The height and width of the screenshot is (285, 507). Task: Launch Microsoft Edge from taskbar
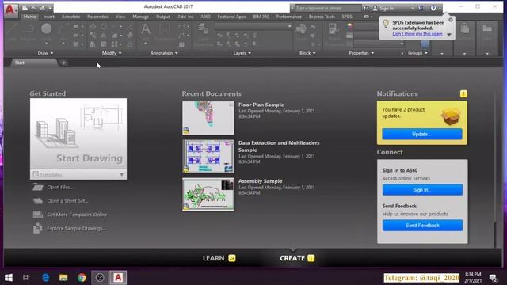(46, 278)
